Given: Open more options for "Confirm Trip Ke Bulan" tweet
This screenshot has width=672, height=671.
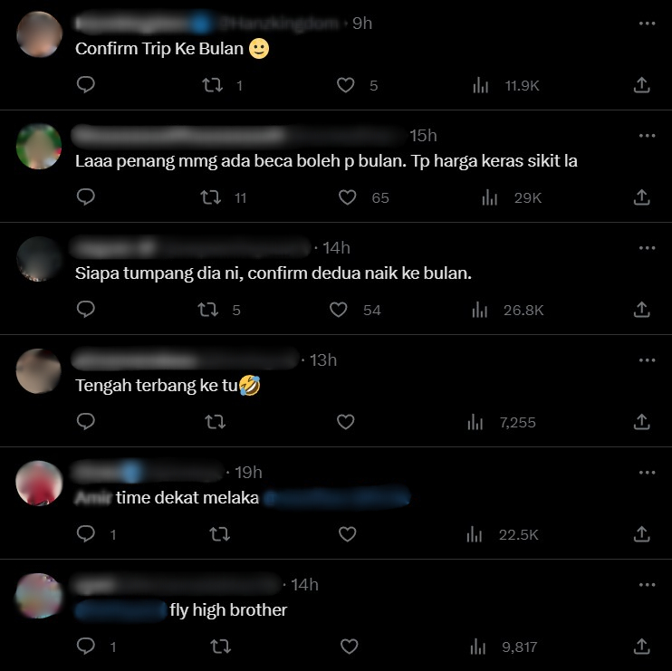Looking at the screenshot, I should point(647,24).
